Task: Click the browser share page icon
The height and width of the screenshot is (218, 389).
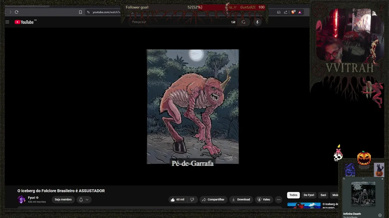Action: 286,12
